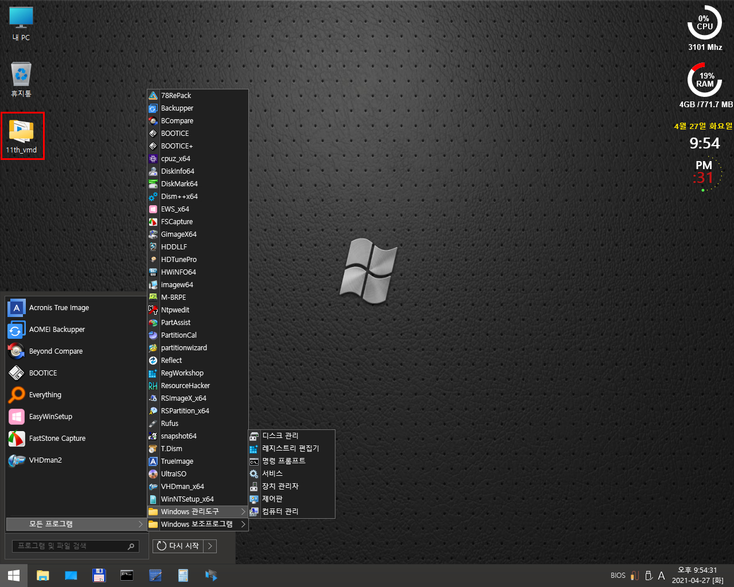Screen dimensions: 734x587
Task: Launch EWS_x64 from programs list
Action: pos(198,209)
